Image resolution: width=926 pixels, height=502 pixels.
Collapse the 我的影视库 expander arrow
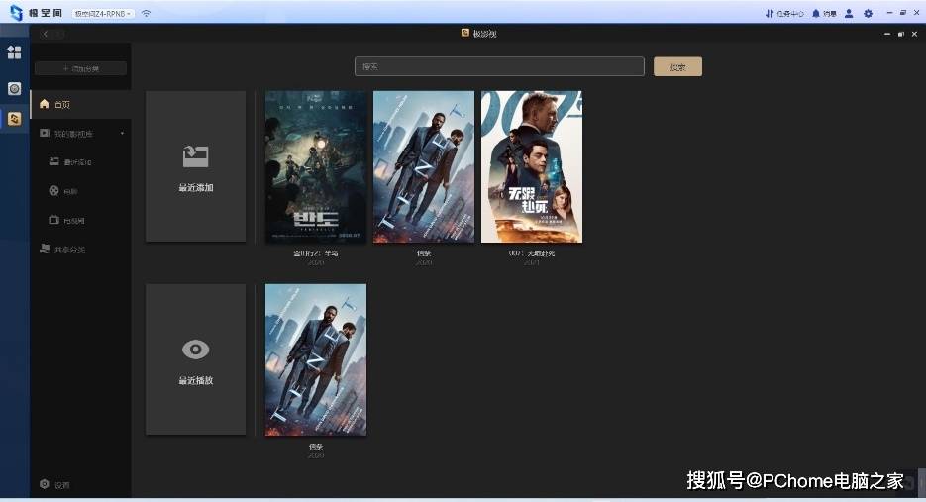click(122, 134)
